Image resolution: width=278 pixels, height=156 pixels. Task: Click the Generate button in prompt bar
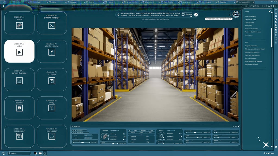187,14
